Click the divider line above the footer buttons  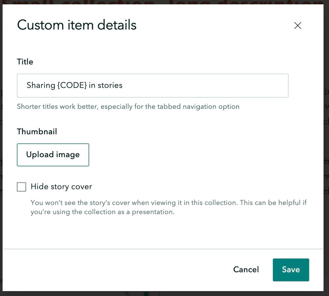tap(163, 249)
